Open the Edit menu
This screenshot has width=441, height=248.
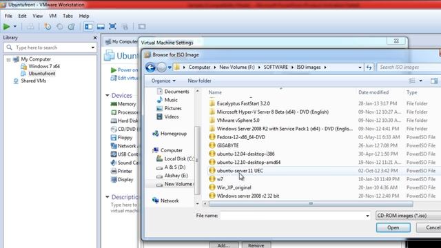[x=22, y=16]
